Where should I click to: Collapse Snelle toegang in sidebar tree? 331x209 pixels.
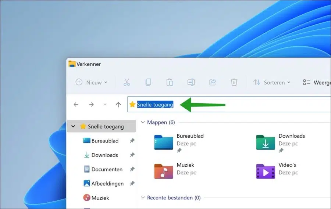[73, 126]
